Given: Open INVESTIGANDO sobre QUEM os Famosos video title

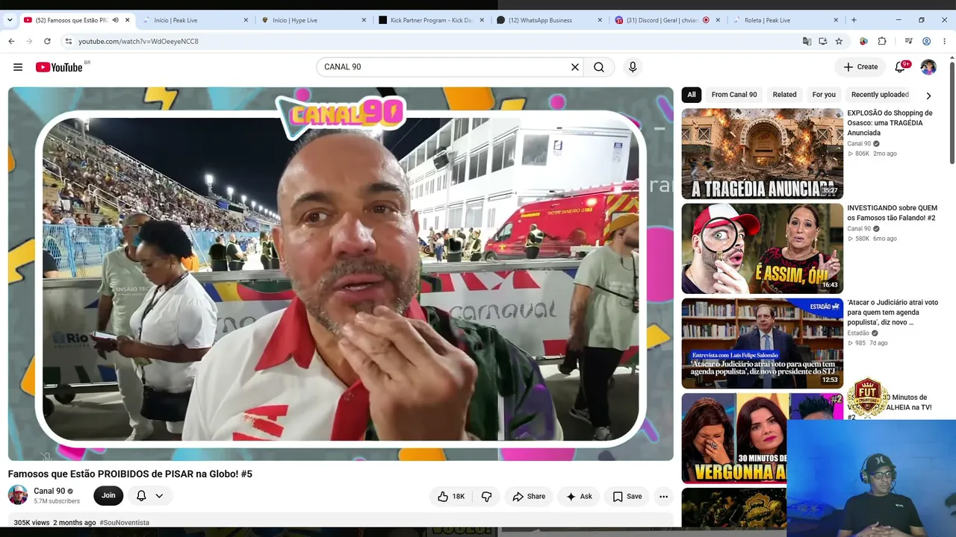Looking at the screenshot, I should [x=892, y=213].
